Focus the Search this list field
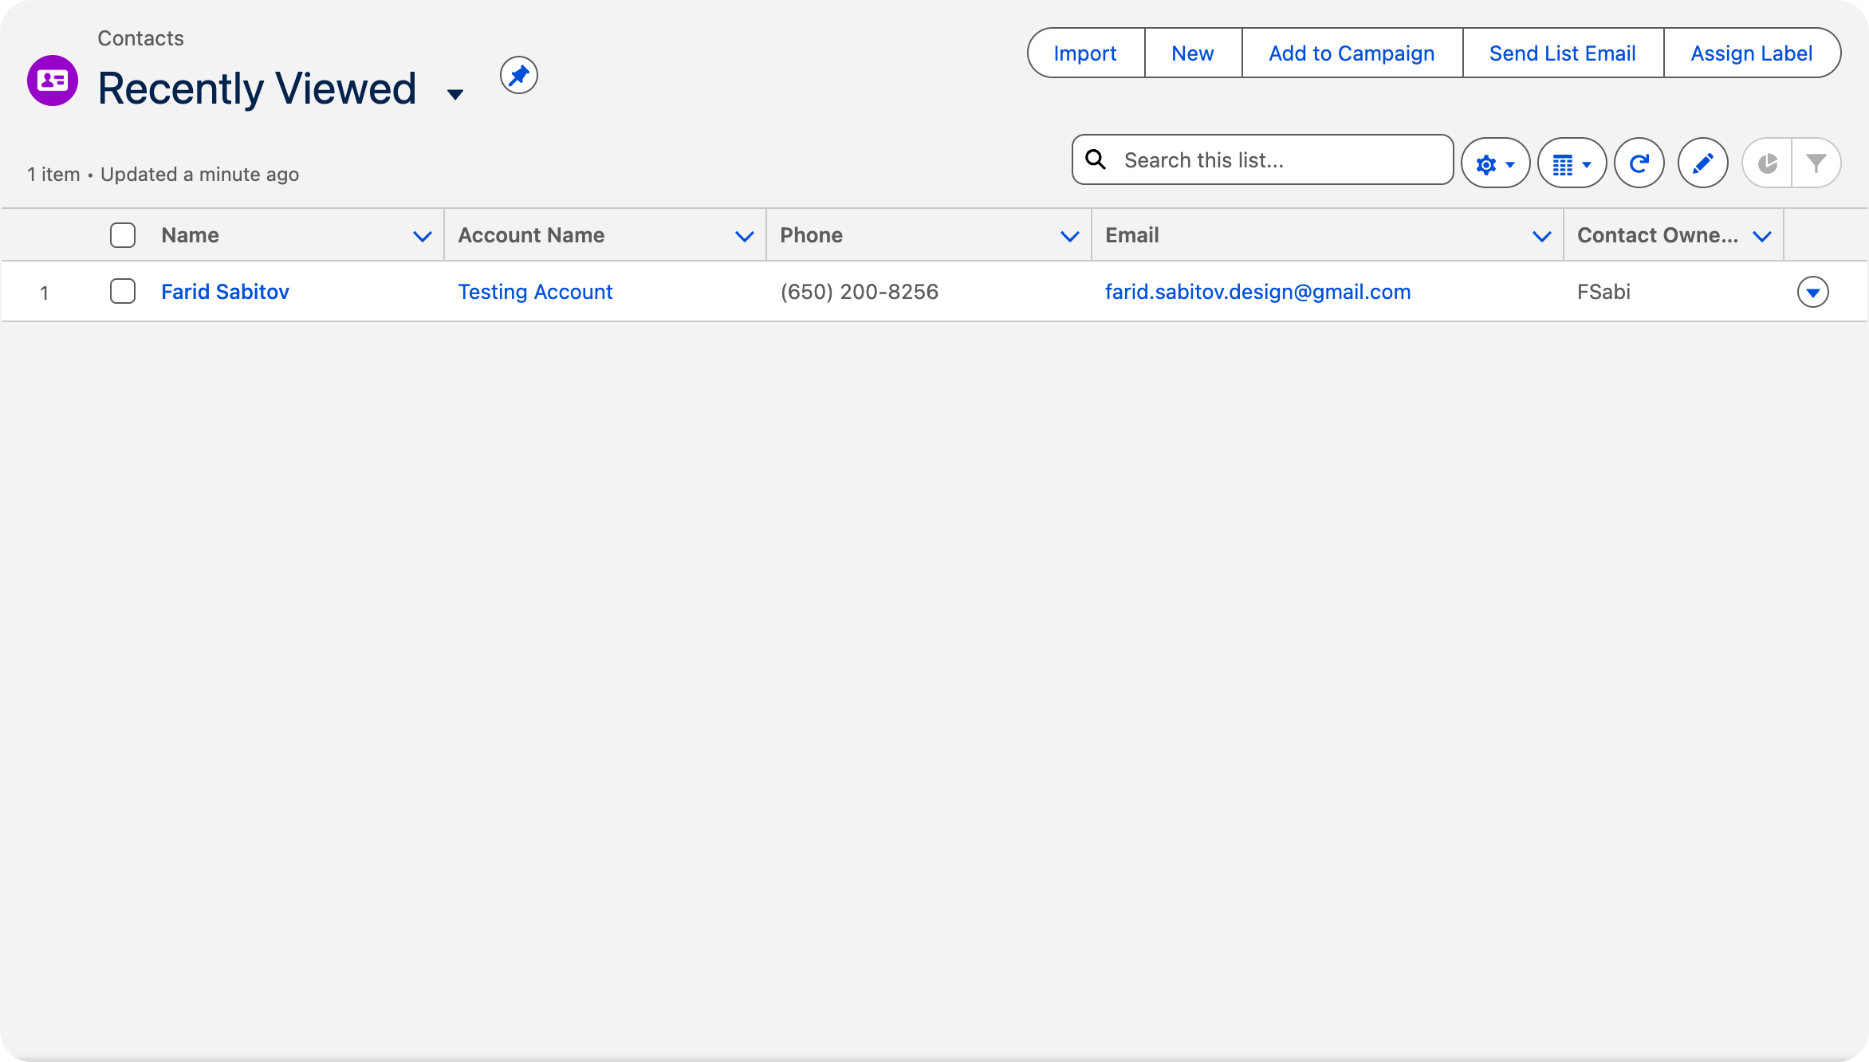 pos(1263,160)
